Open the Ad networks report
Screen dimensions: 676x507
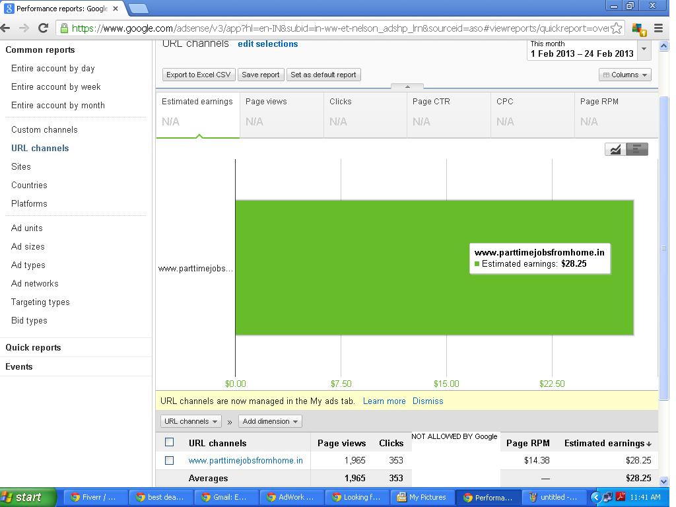point(35,284)
